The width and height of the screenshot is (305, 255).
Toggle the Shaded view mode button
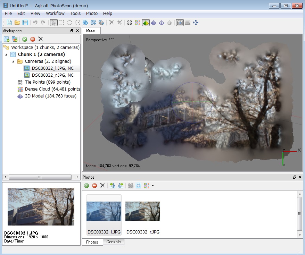pos(146,23)
